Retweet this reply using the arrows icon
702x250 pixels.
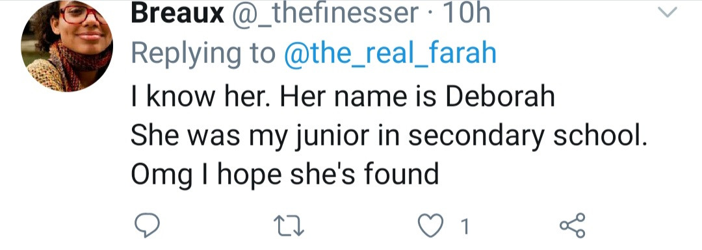289,225
